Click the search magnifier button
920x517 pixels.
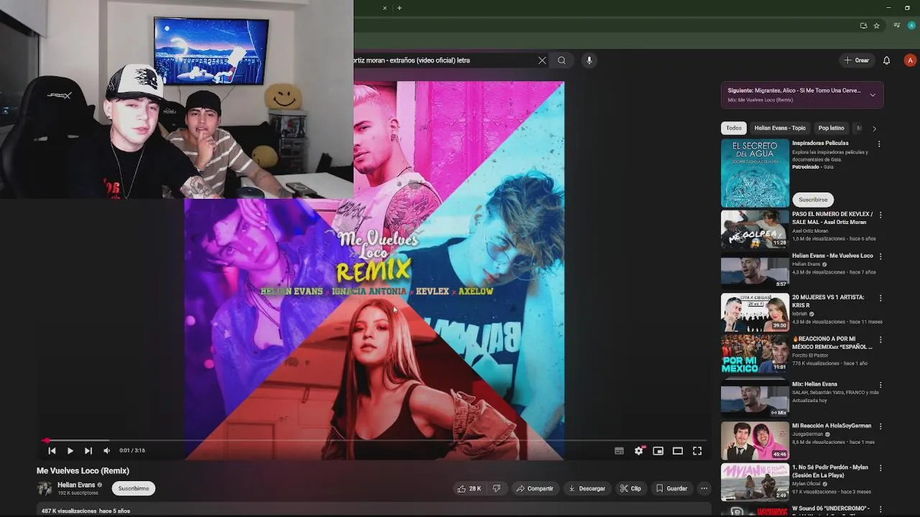(x=561, y=60)
